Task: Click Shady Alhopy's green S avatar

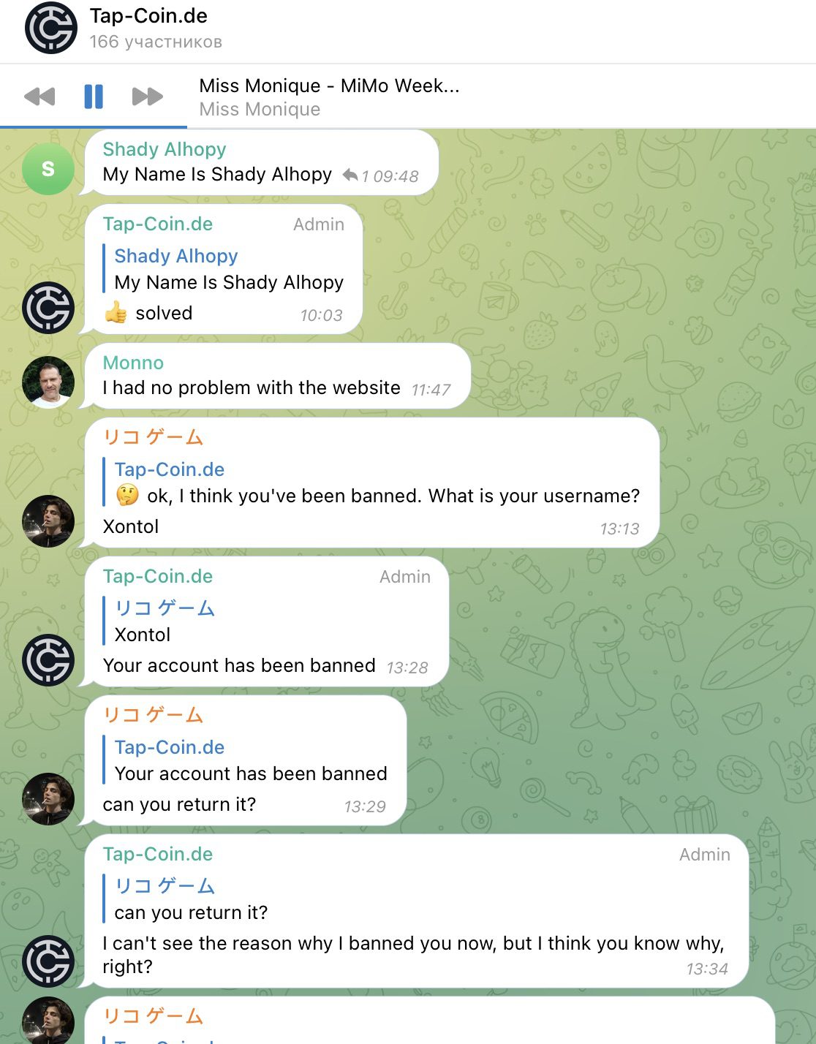Action: pos(48,169)
